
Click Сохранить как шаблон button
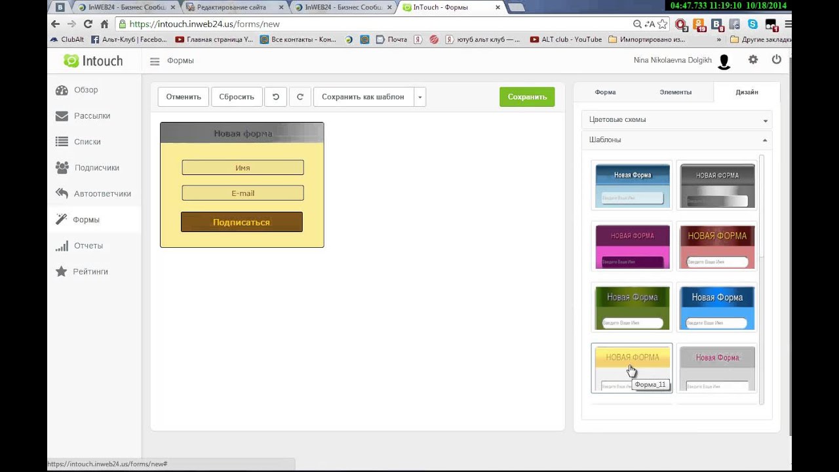[363, 97]
